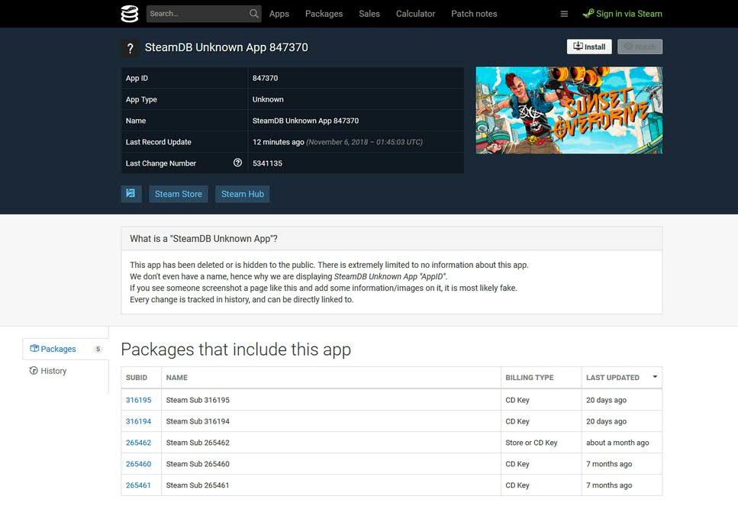Click the Last Change Number help icon

pos(237,163)
